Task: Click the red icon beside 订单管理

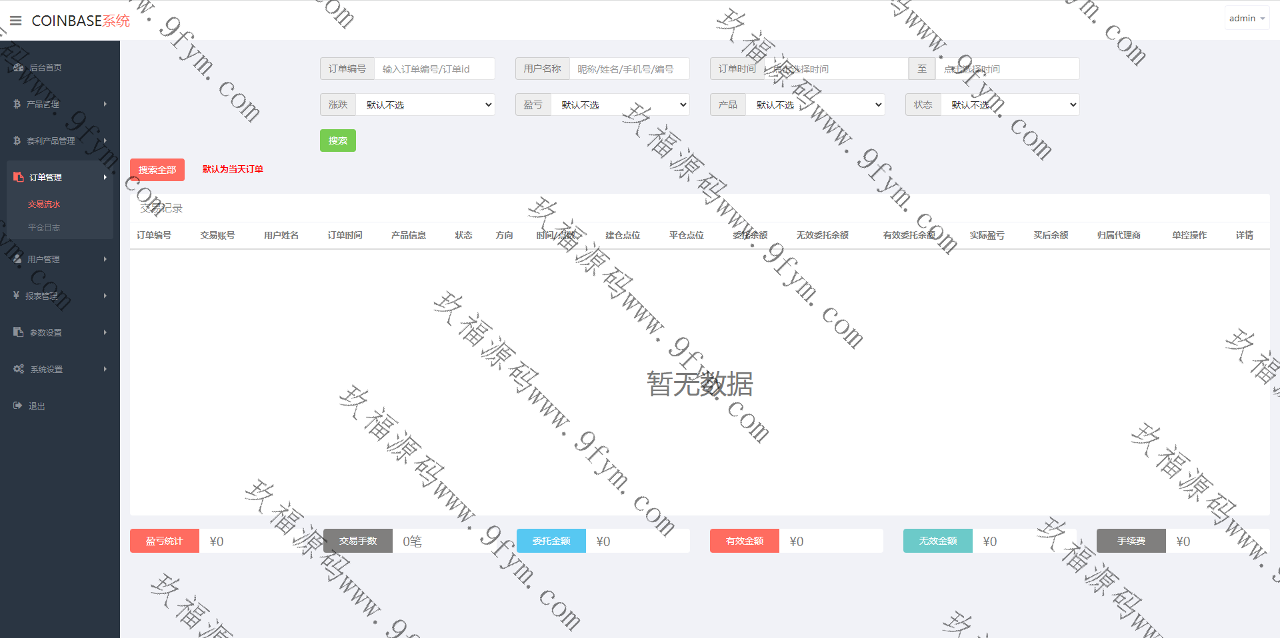Action: [x=18, y=177]
